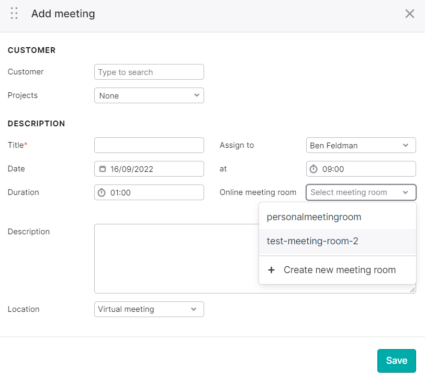Click the Save button
The height and width of the screenshot is (380, 425).
396,361
